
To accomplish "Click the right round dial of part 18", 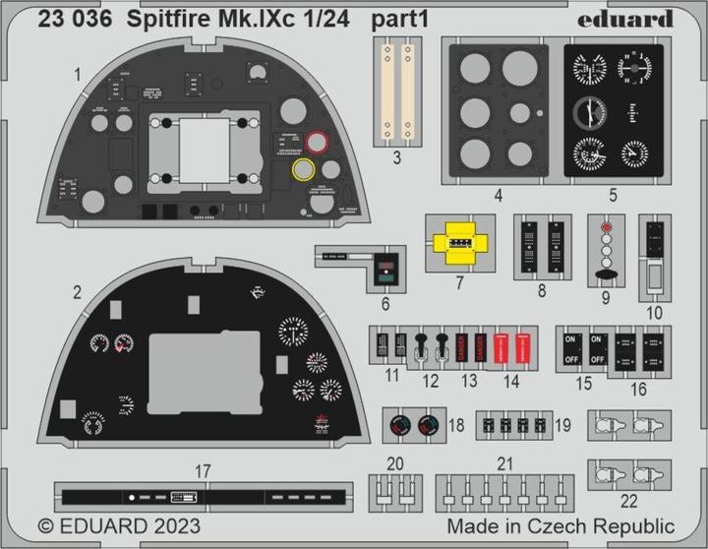I will pyautogui.click(x=429, y=425).
